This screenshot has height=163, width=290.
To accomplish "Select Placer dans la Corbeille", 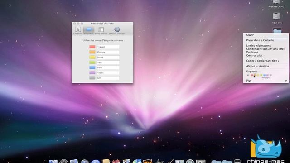I will click(266, 40).
